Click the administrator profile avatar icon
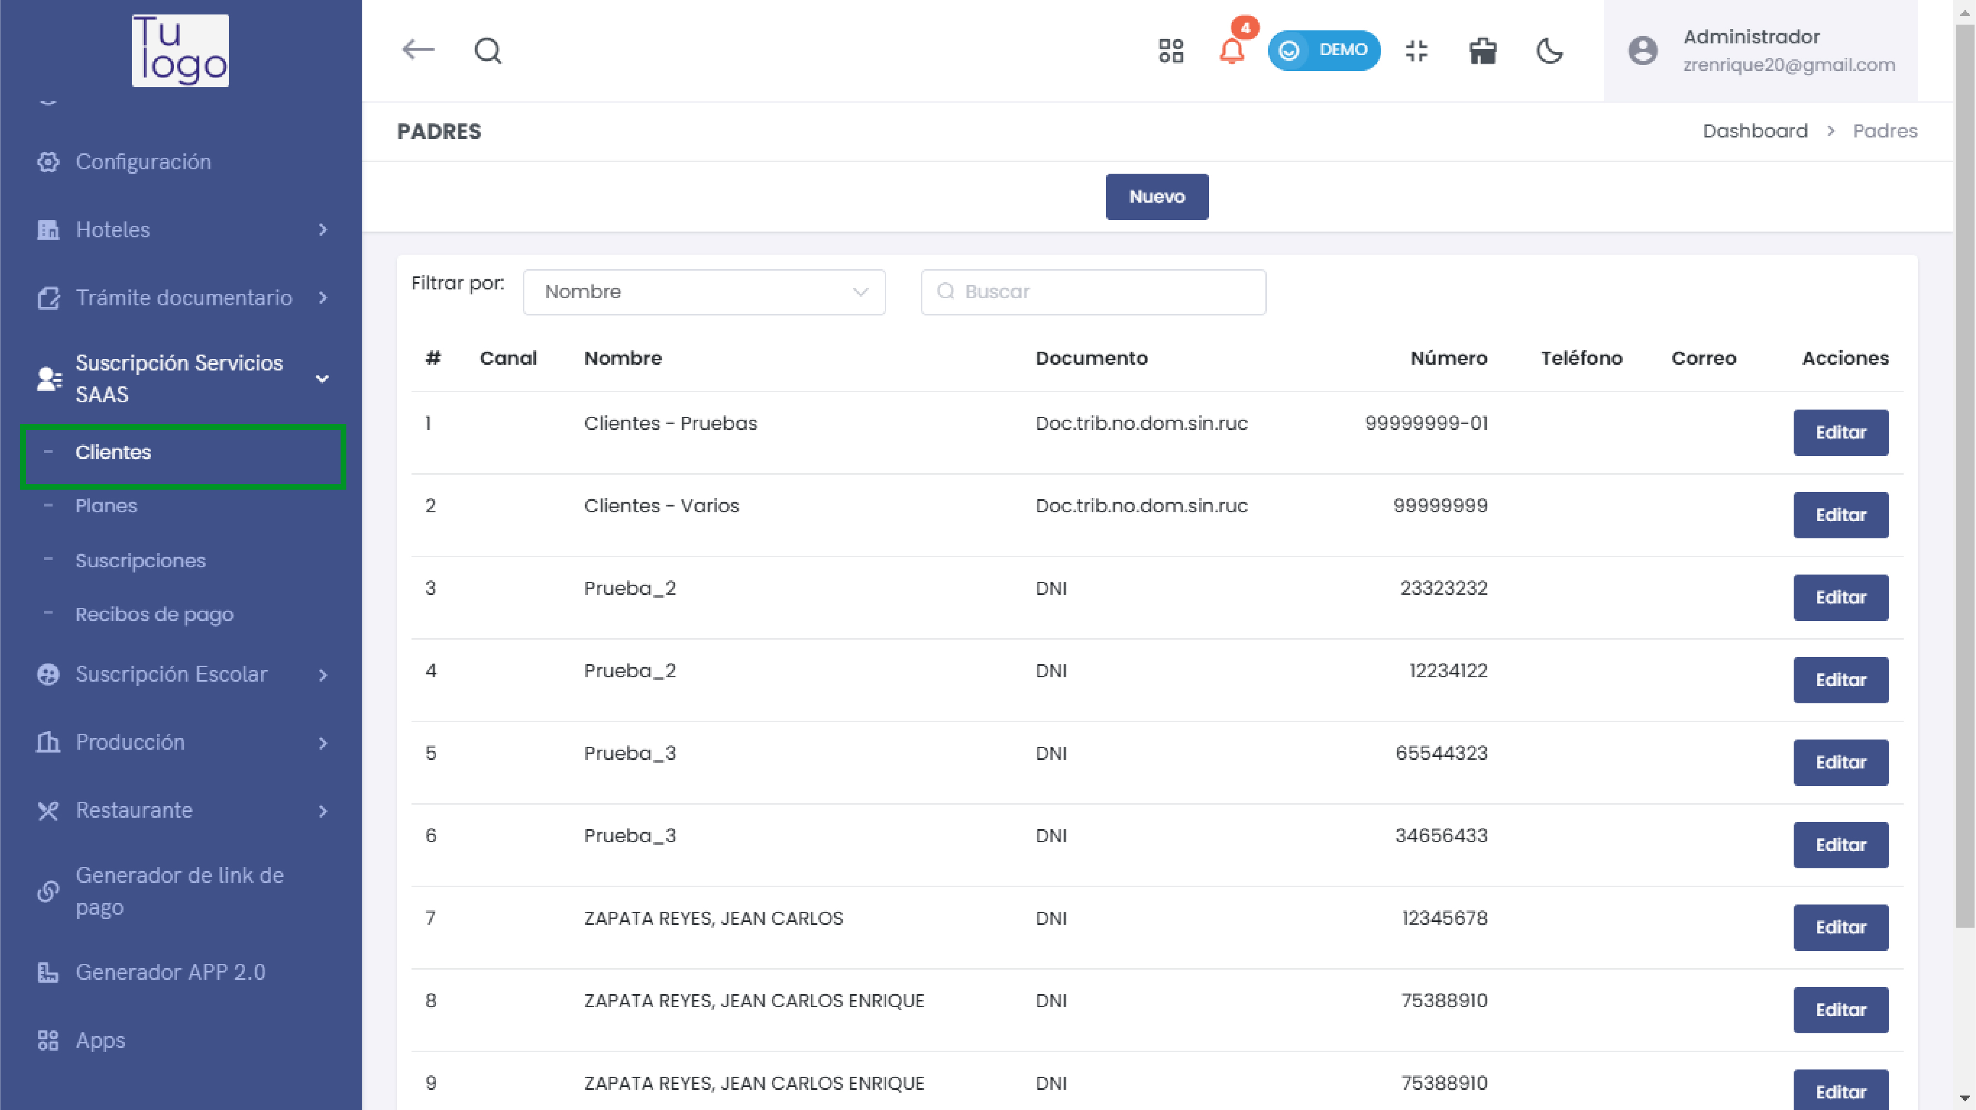The height and width of the screenshot is (1110, 1976). 1642,51
